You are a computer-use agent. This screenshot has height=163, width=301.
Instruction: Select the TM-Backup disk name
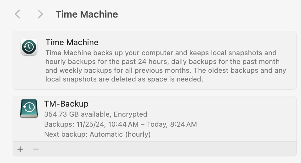[66, 104]
